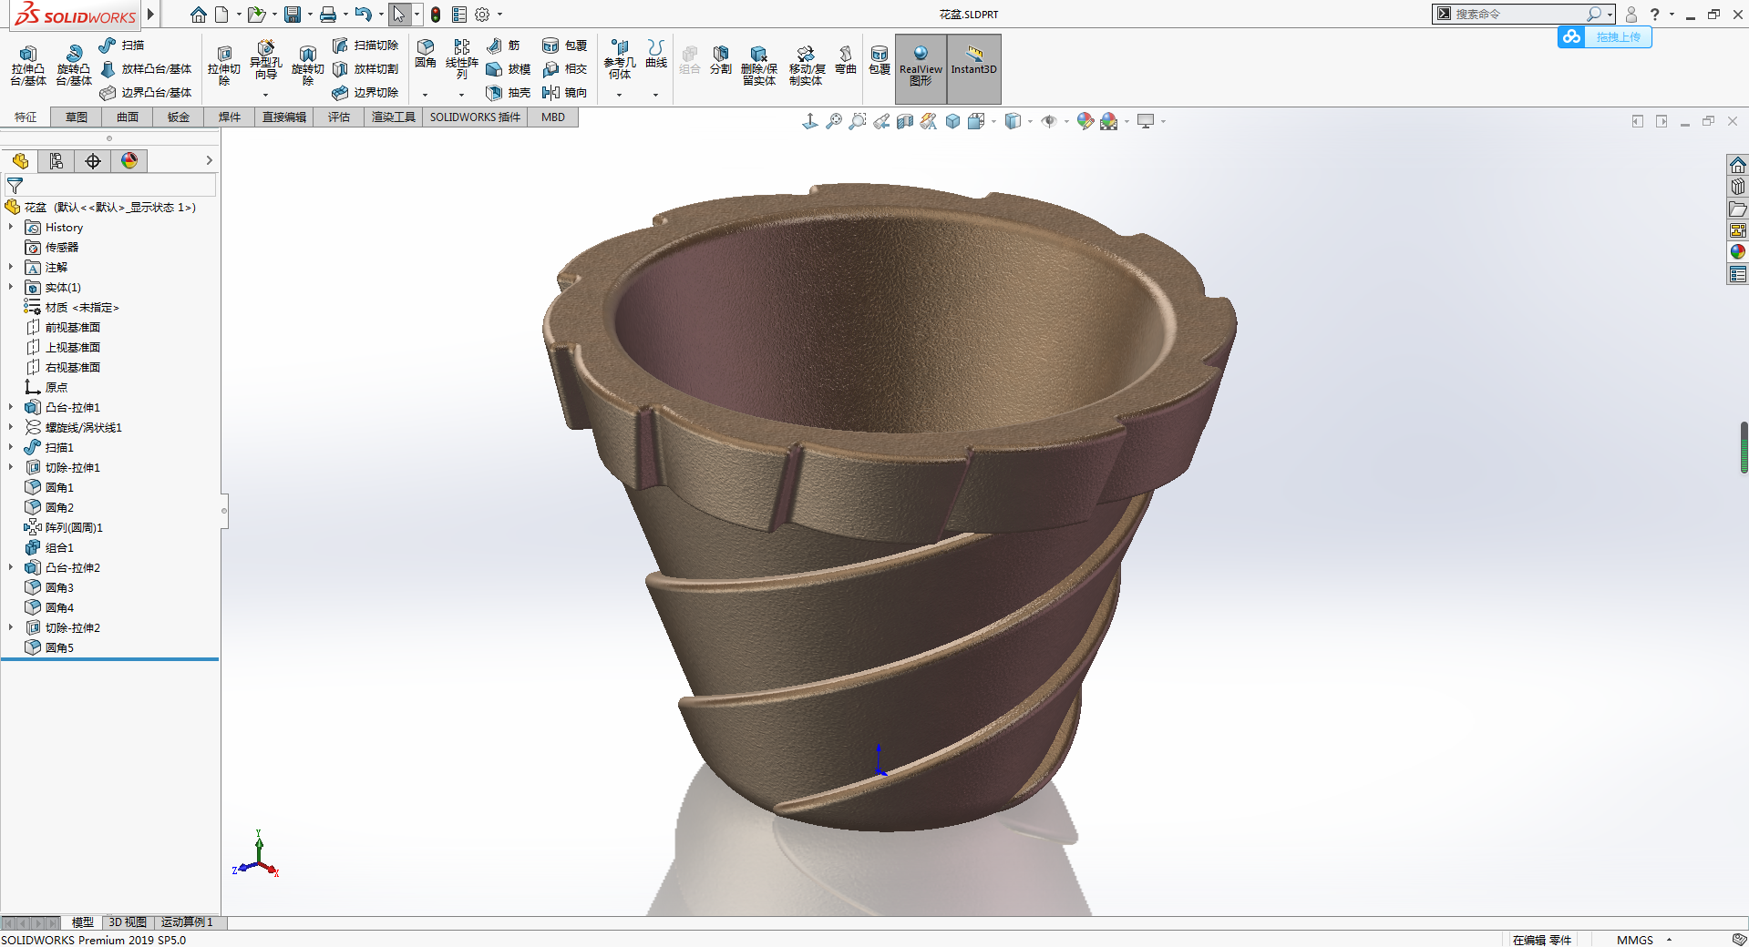Open the 异型孔向导 hole wizard
Image resolution: width=1749 pixels, height=947 pixels.
click(266, 62)
